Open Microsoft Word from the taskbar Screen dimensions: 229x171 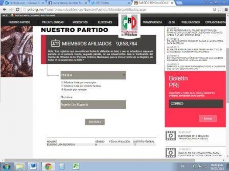coord(33,166)
